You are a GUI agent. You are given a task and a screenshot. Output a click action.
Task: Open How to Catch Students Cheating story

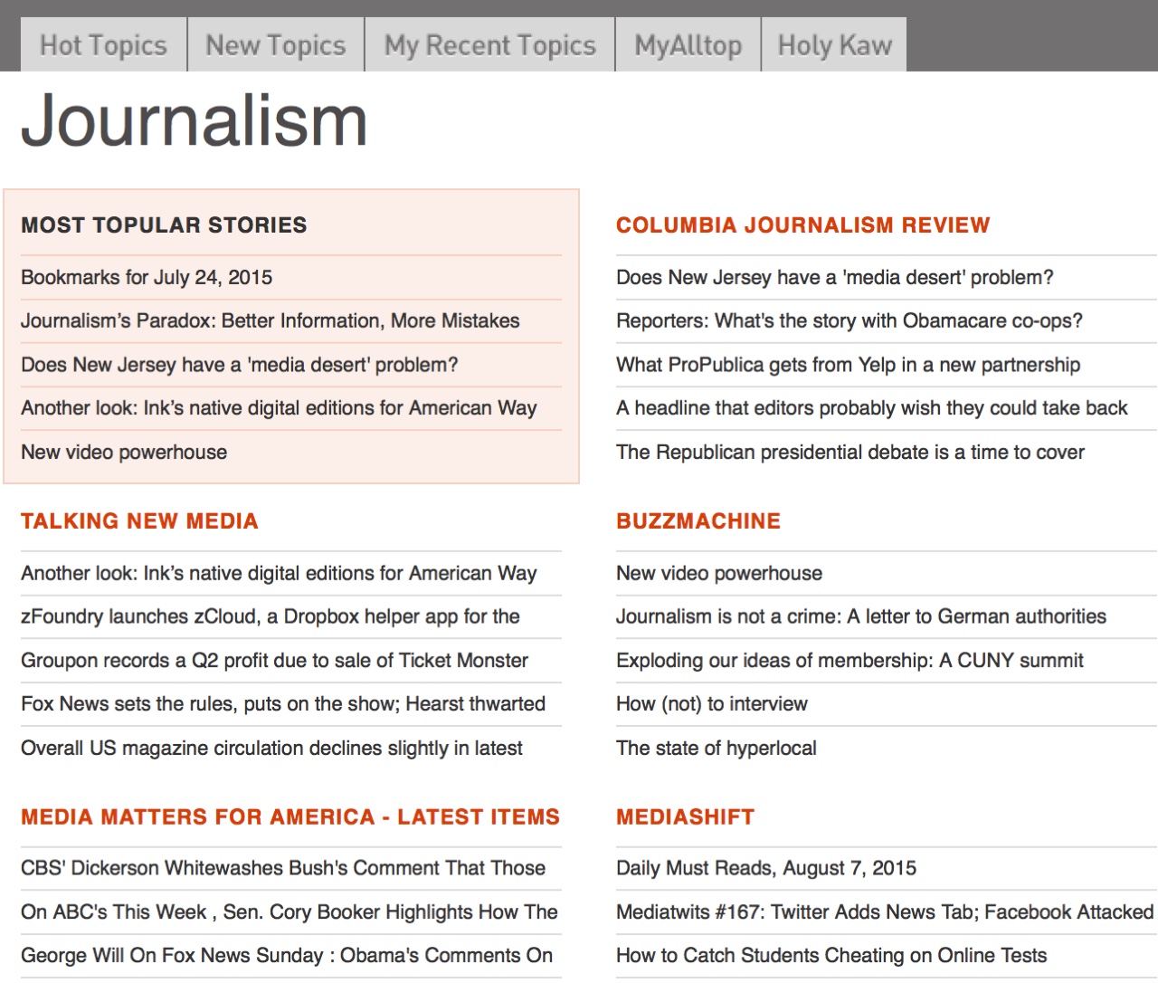point(831,956)
